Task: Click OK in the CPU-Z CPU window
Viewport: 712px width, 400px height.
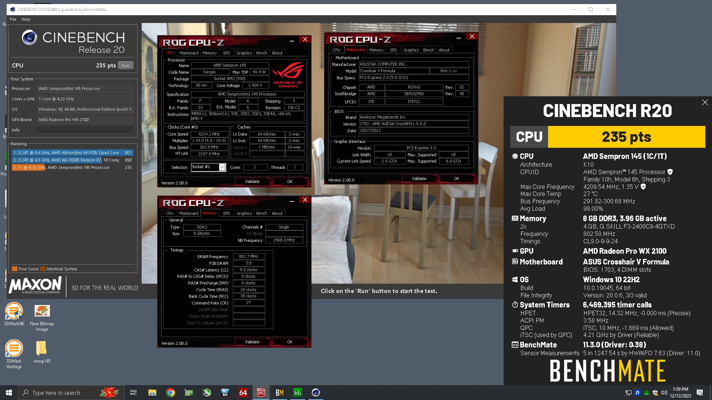Action: [290, 181]
